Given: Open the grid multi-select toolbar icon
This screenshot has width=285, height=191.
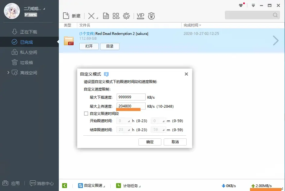Looking at the screenshot, I should click(x=116, y=16).
